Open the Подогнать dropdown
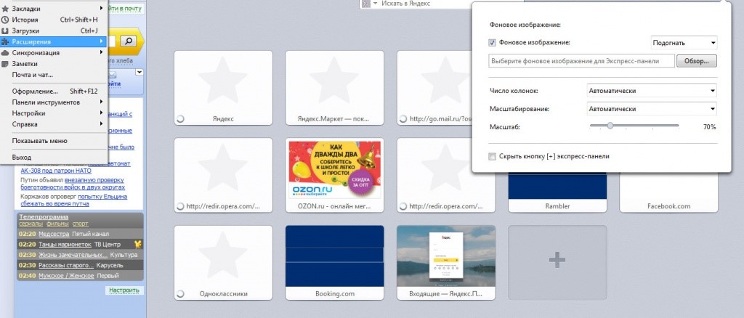 click(x=684, y=43)
